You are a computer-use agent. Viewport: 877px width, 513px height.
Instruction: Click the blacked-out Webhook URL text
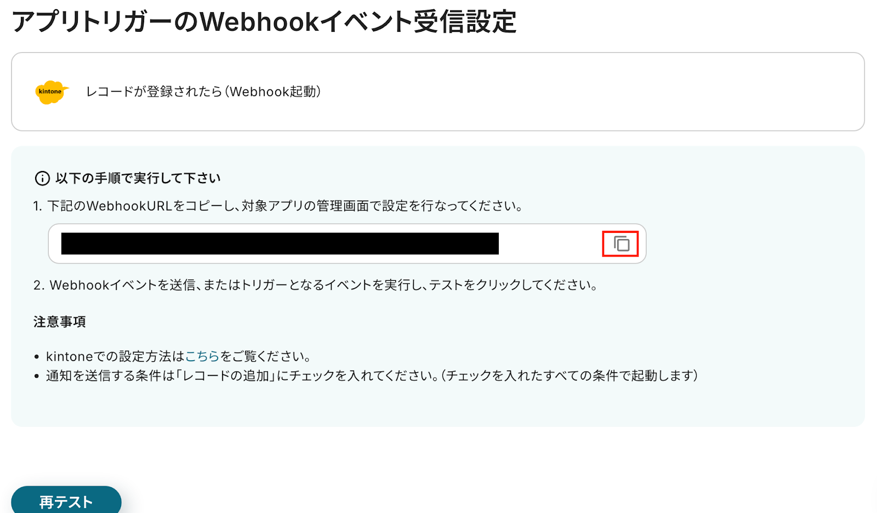pyautogui.click(x=280, y=244)
